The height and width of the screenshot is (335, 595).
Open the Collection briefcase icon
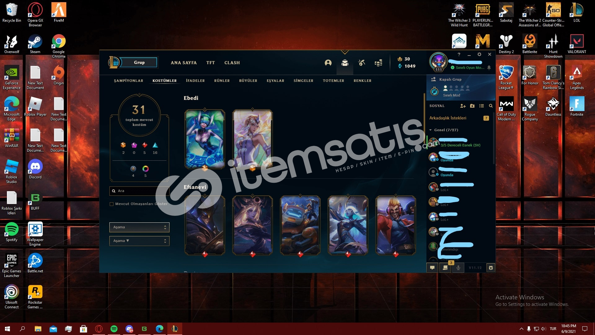point(345,63)
